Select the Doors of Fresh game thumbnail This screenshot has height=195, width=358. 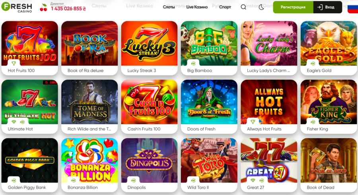click(209, 102)
